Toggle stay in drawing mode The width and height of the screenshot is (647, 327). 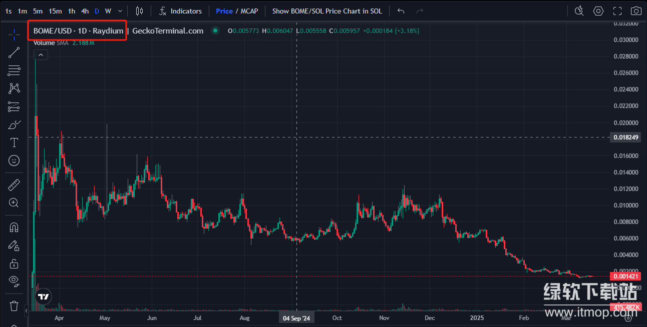pos(14,245)
